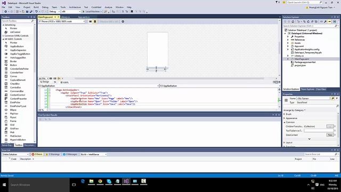Expand Layout category in Properties panel
This screenshot has height=192, width=341.
click(285, 142)
